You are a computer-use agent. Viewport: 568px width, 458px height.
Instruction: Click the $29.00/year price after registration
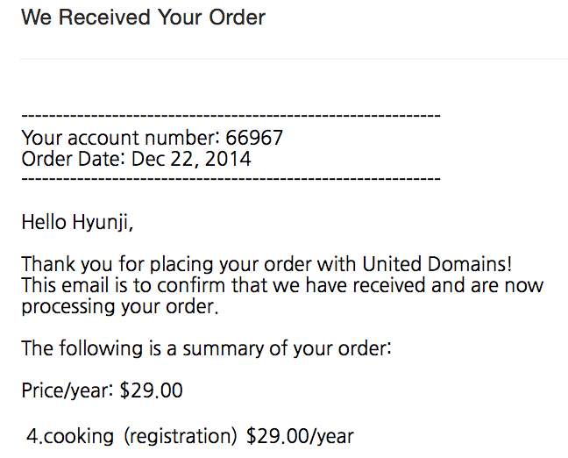click(300, 436)
